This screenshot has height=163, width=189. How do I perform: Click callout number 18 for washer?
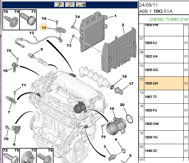pos(124,76)
